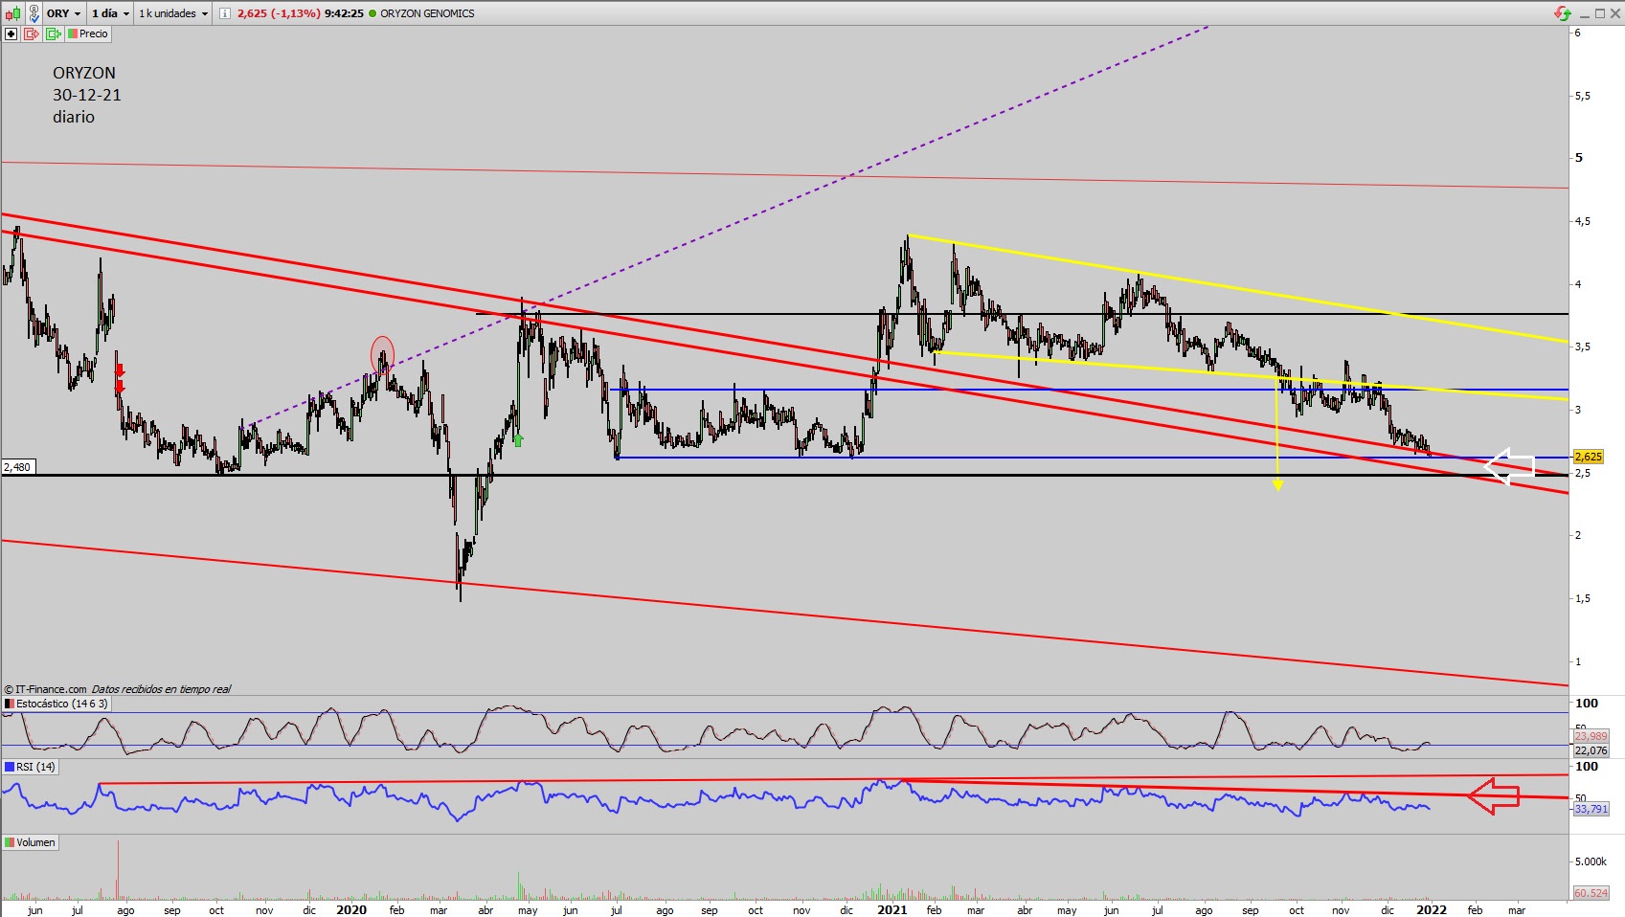Click the 2022 year label on time axis
The width and height of the screenshot is (1625, 917).
pos(1432,909)
